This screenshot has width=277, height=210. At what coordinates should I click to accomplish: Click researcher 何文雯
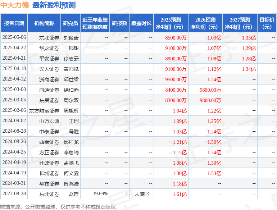click(71, 173)
